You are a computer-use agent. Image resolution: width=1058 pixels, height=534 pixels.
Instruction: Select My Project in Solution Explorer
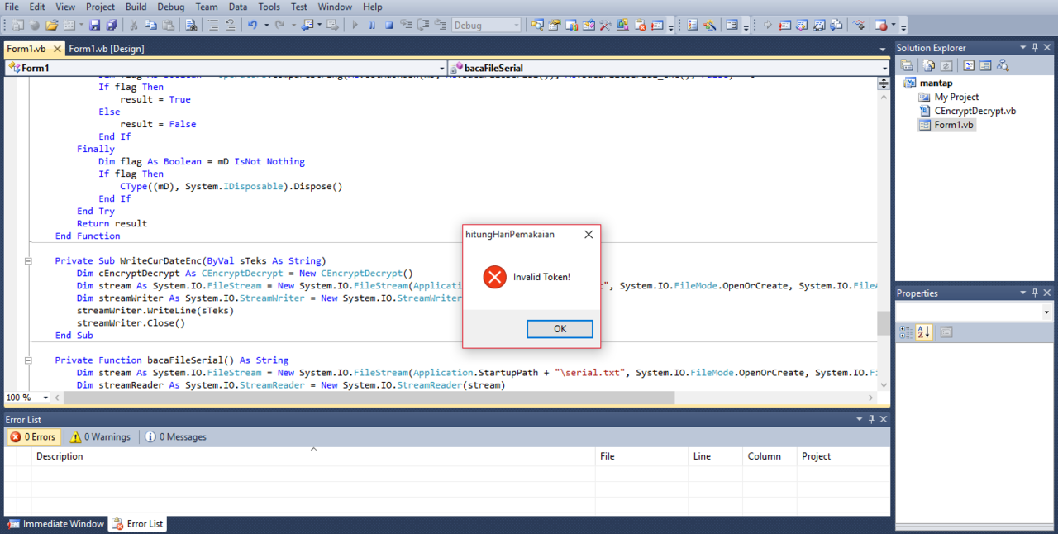coord(956,97)
